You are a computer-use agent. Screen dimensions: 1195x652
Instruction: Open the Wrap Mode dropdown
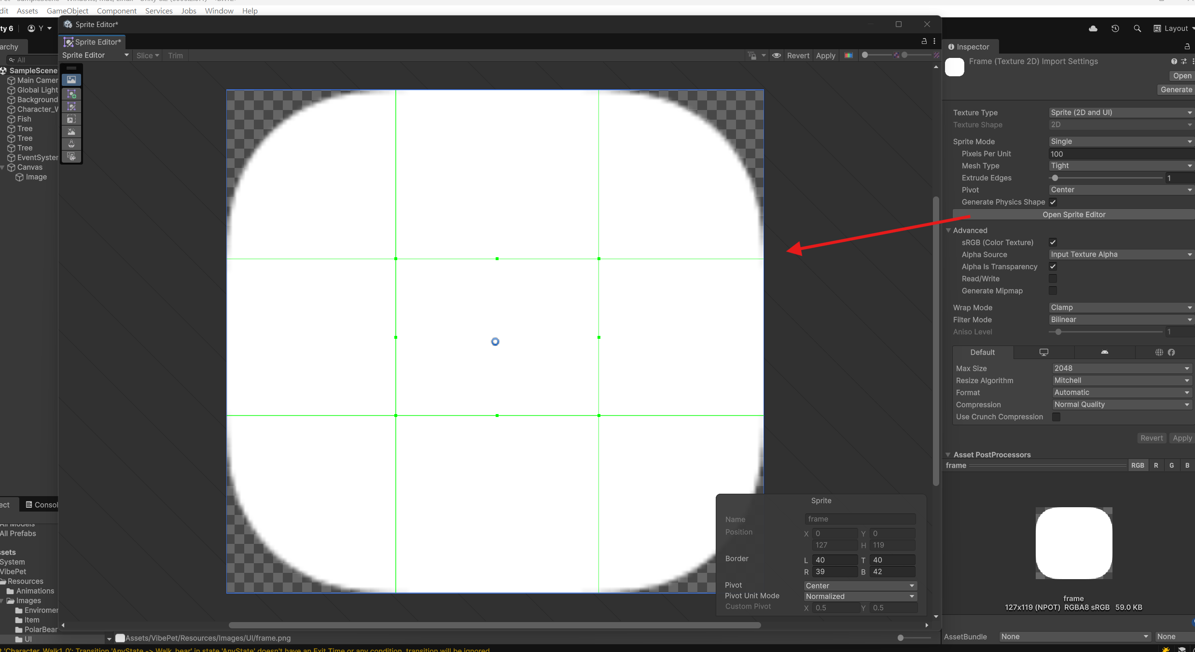1121,307
